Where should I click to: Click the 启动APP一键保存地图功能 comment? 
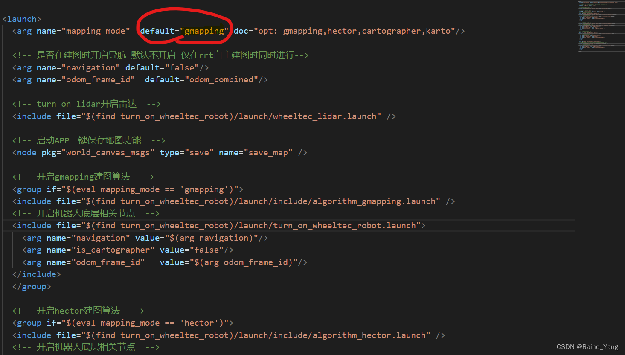tap(89, 140)
